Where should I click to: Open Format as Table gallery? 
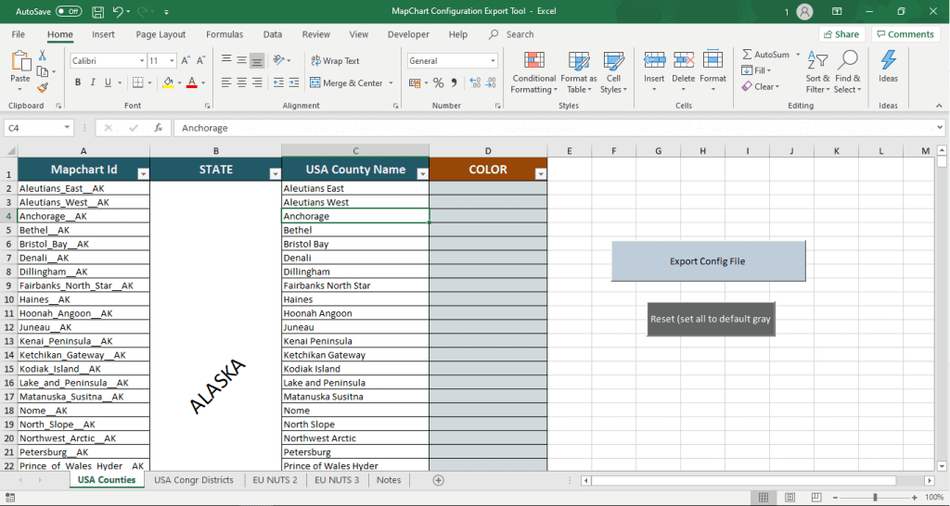click(x=579, y=72)
